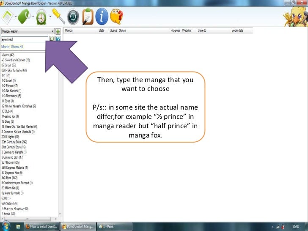Screen dimensions: 308x231
Task: Select 360 Degrees Material (1)
Action: (15, 168)
